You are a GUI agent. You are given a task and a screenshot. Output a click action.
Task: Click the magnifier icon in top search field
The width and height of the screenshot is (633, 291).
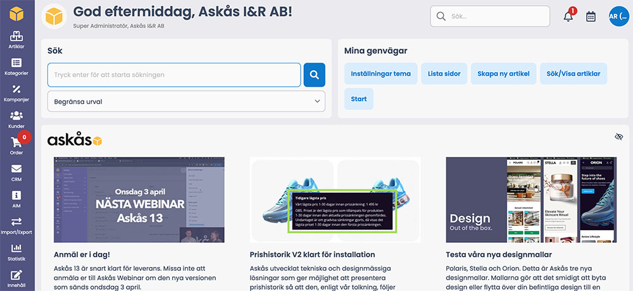(441, 16)
